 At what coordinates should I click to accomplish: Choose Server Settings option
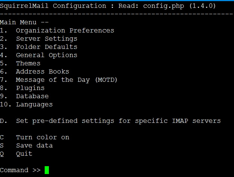(x=47, y=39)
